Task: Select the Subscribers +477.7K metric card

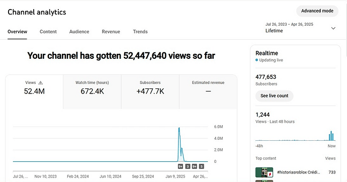Action: click(x=150, y=92)
